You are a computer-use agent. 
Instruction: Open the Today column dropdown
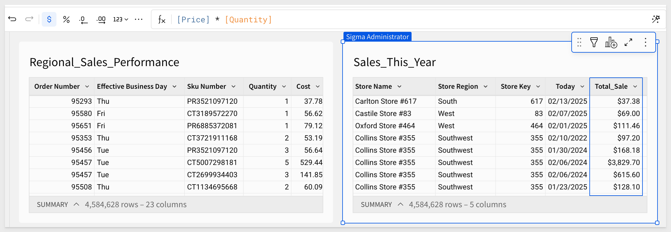tap(582, 87)
